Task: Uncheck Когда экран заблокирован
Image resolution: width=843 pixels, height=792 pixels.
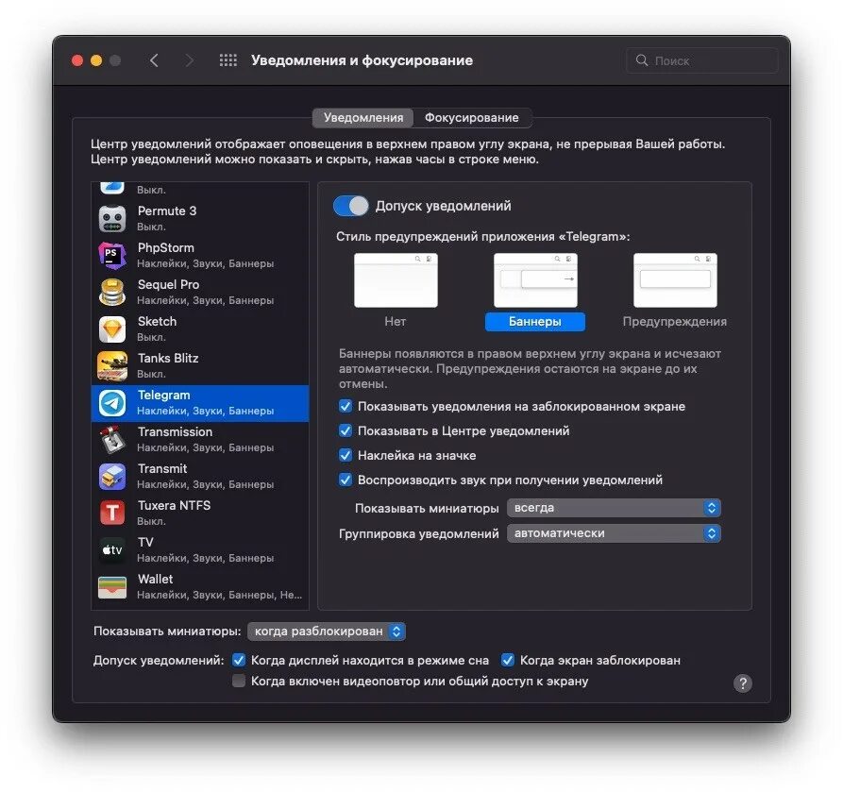Action: [x=508, y=660]
